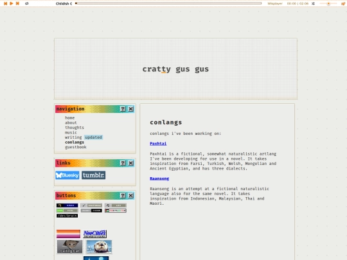Click the 00:00 | 02:06 track time

coord(298,4)
